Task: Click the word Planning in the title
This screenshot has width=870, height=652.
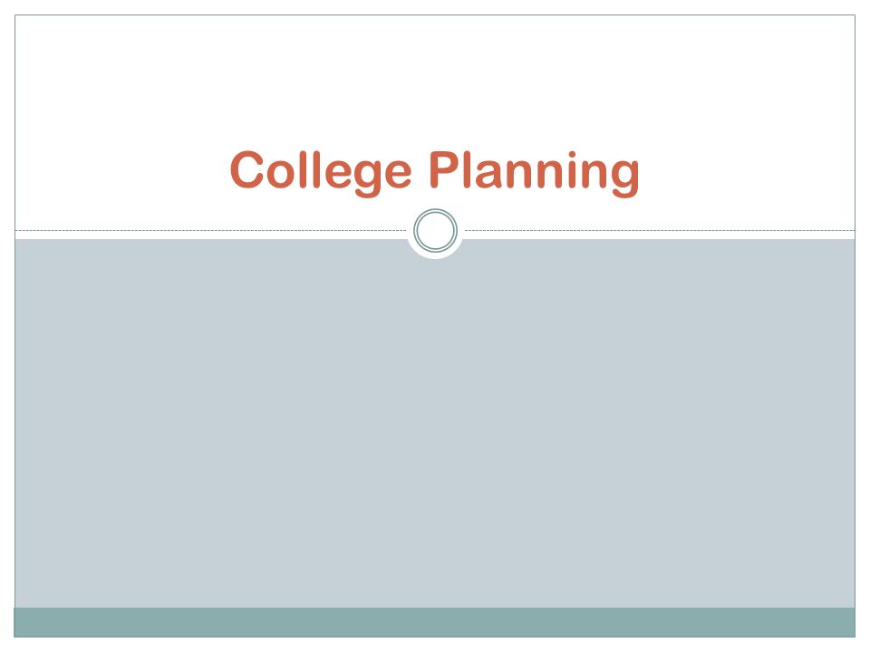Action: coord(535,172)
